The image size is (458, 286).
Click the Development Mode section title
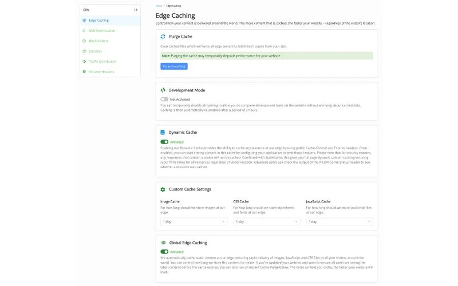pyautogui.click(x=187, y=90)
